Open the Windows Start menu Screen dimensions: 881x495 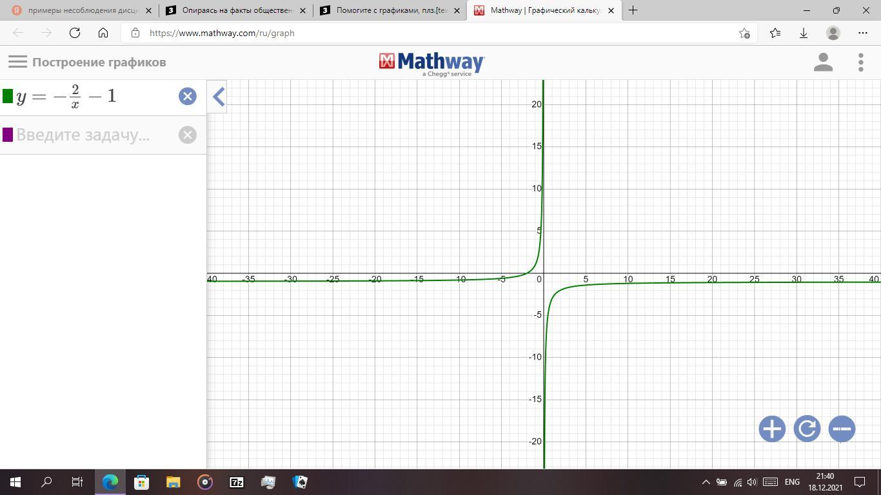point(15,481)
